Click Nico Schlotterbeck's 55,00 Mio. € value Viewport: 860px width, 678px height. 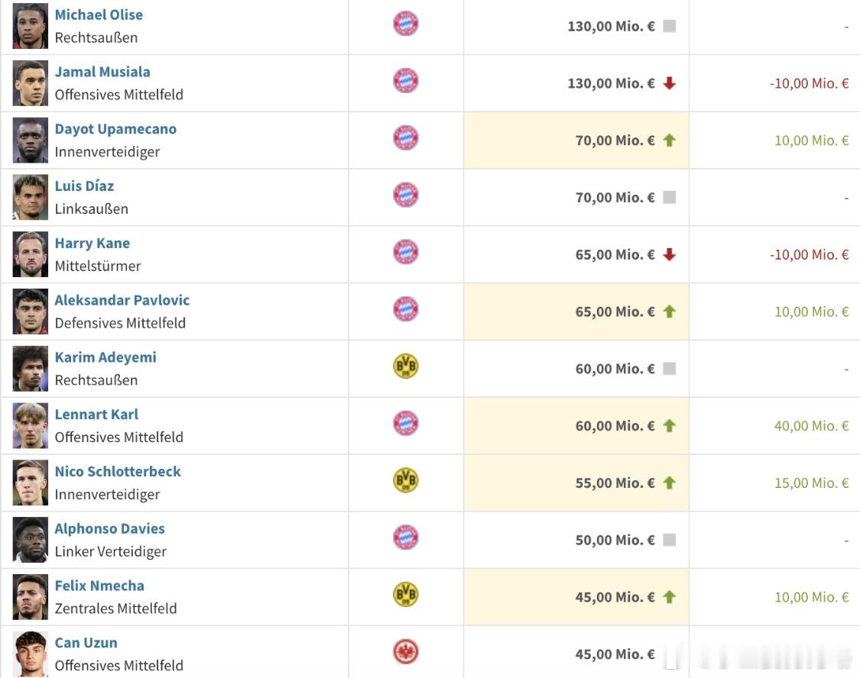click(615, 483)
